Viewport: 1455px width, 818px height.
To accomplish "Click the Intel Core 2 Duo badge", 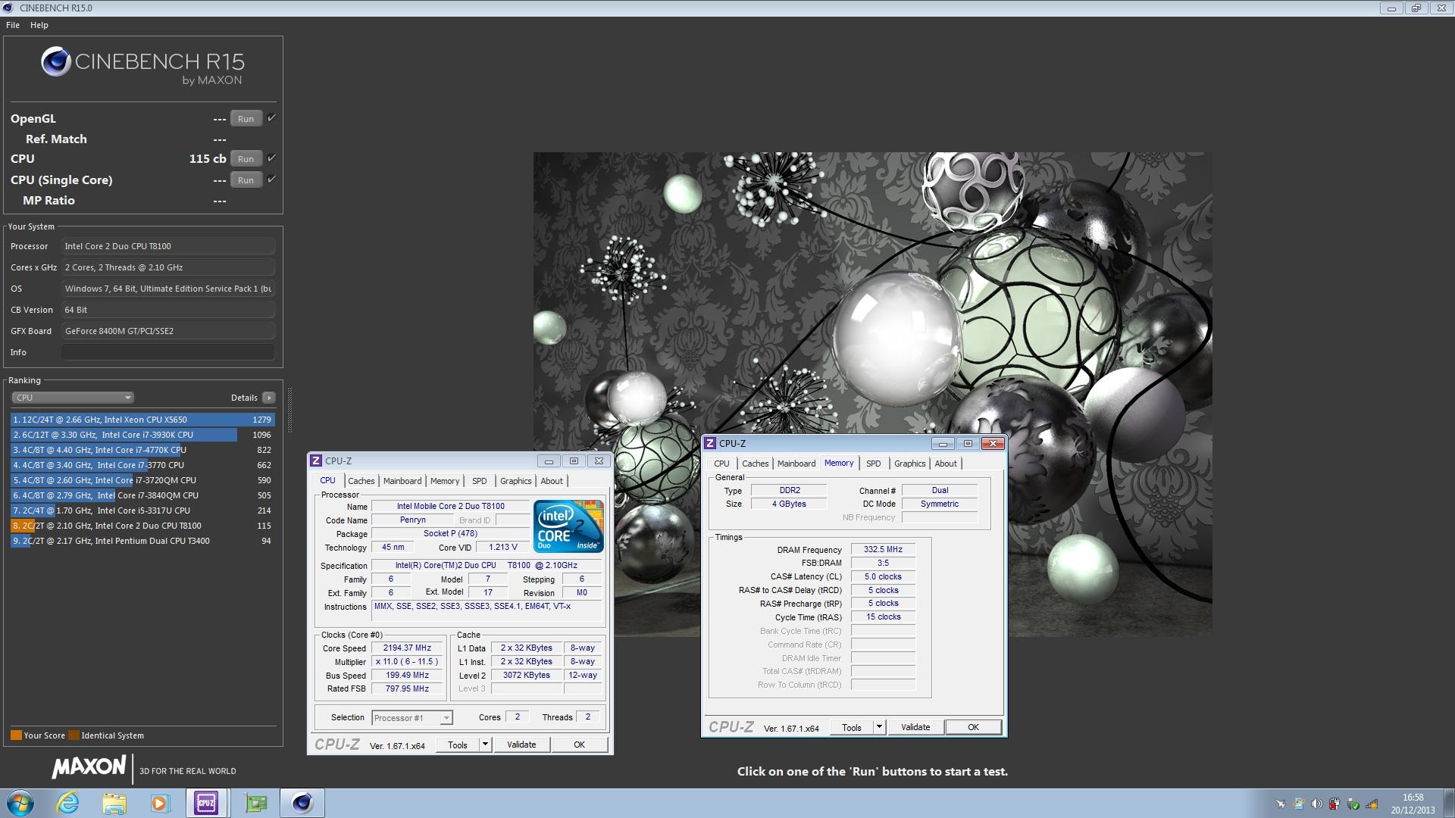I will pos(568,526).
